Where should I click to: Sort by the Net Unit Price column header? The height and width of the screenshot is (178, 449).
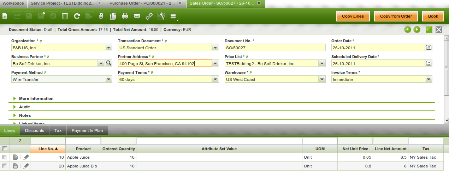[355, 149]
